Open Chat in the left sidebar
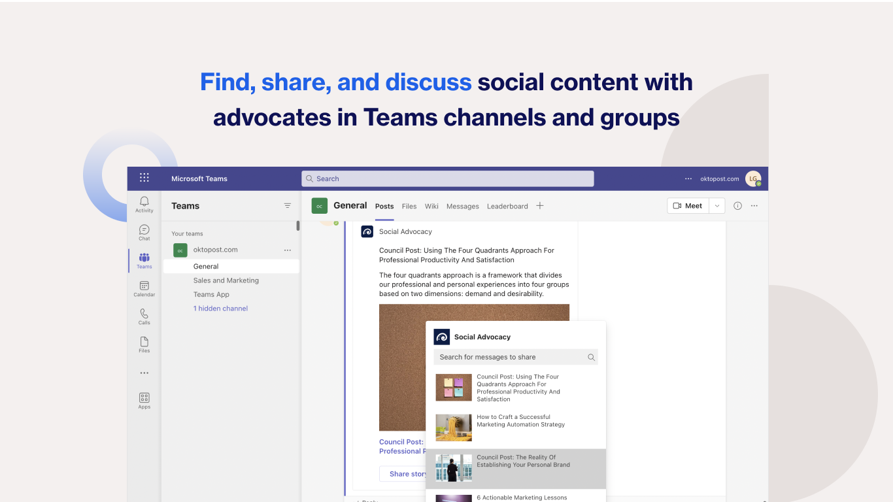Viewport: 893px width, 502px height. click(144, 232)
